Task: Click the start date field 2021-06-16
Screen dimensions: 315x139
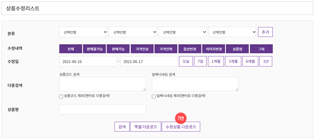Action: [x=88, y=61]
